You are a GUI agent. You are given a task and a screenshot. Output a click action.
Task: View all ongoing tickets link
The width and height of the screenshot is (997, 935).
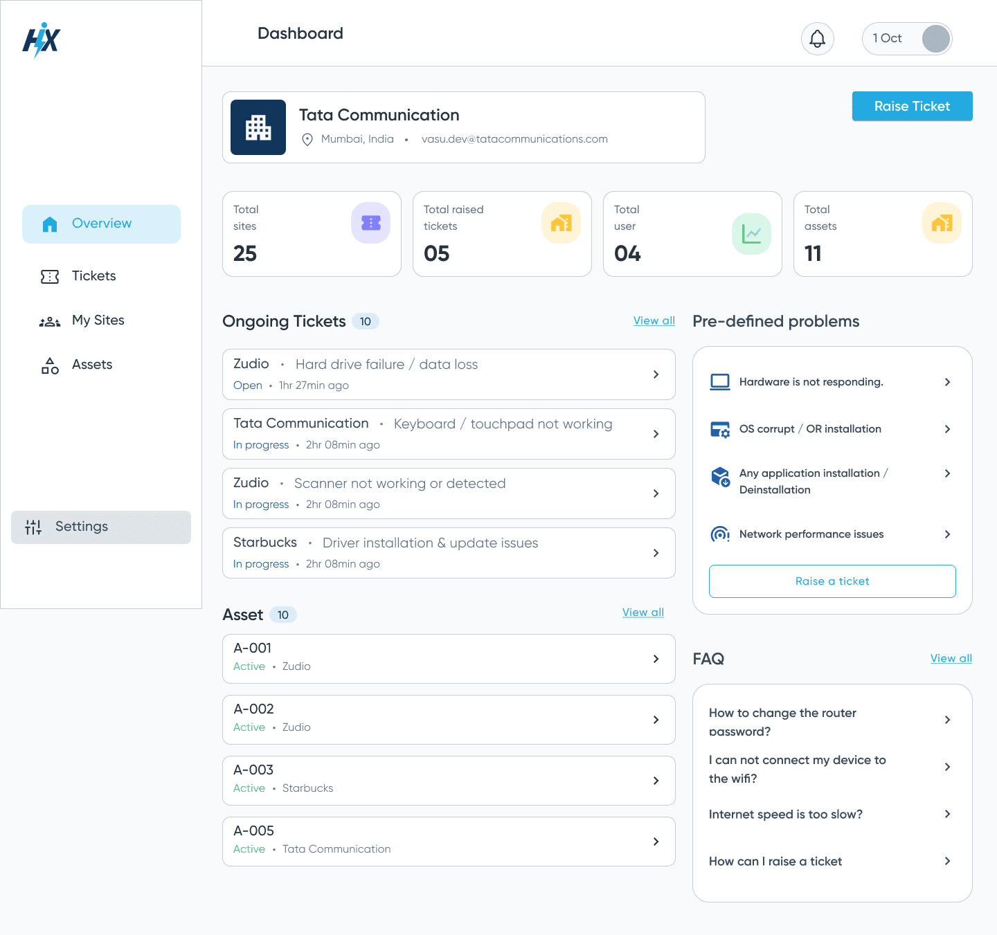(x=654, y=320)
